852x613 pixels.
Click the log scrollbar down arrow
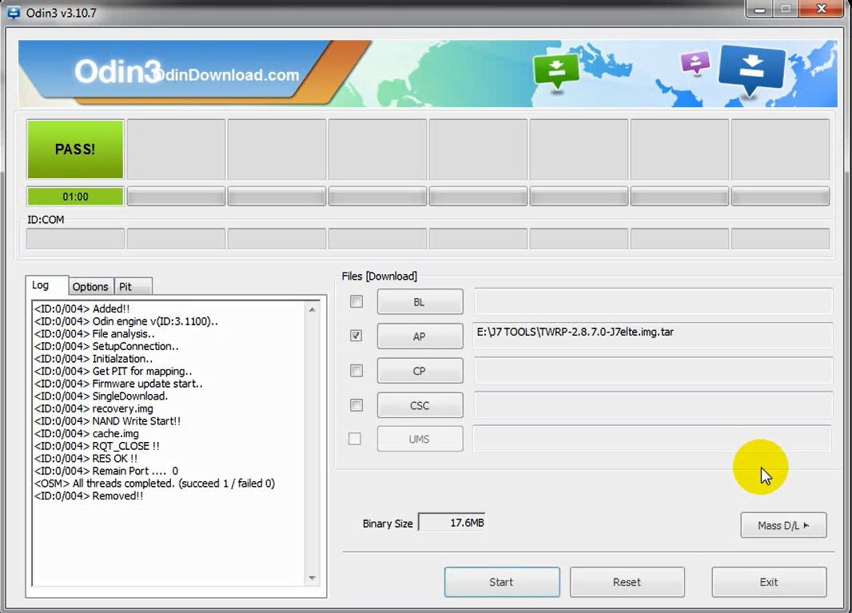click(313, 578)
